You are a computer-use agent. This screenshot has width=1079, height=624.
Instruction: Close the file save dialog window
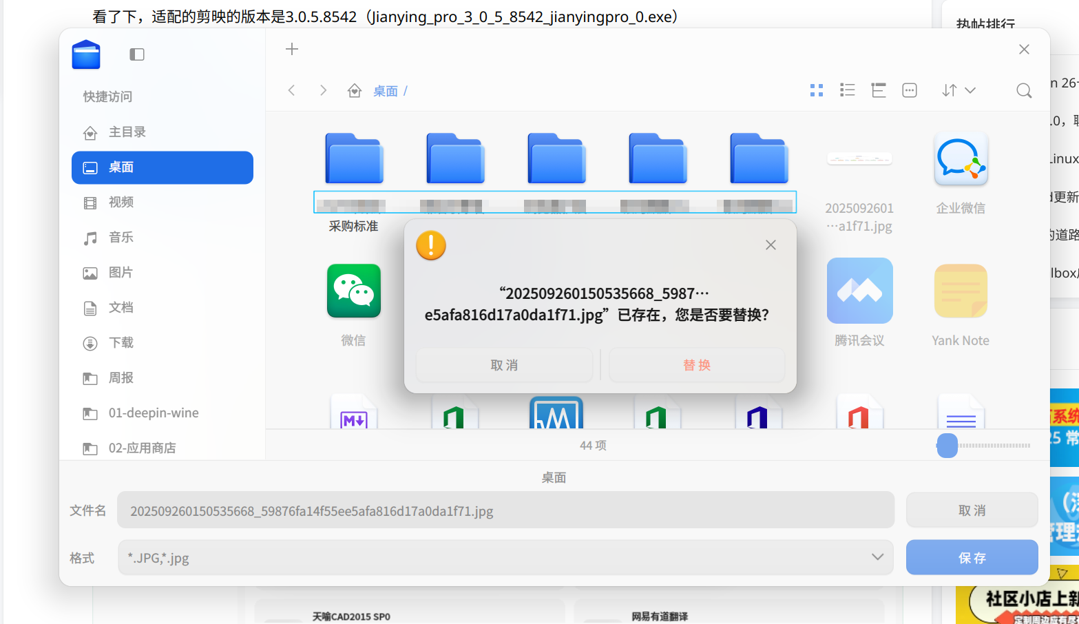pyautogui.click(x=1024, y=49)
